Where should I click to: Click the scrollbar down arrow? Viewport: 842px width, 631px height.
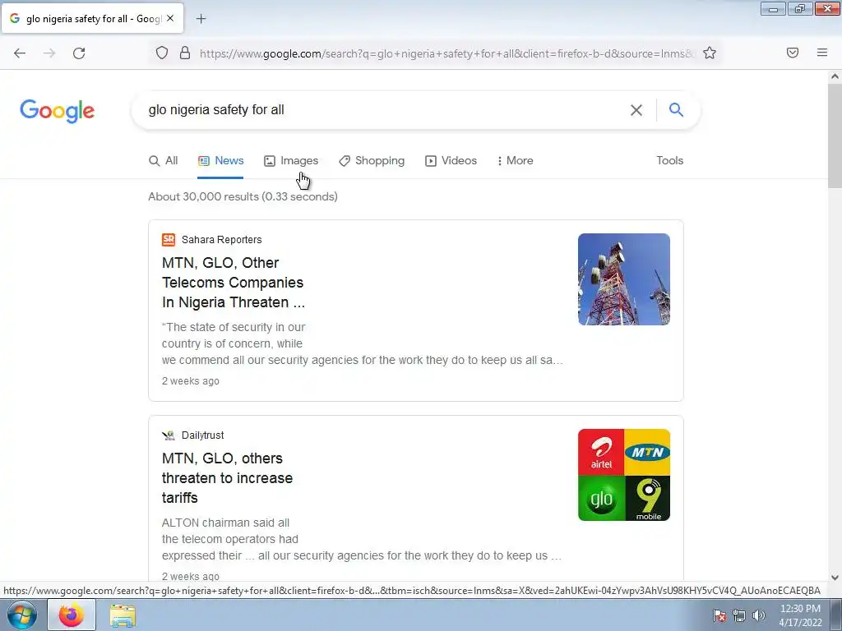point(835,578)
